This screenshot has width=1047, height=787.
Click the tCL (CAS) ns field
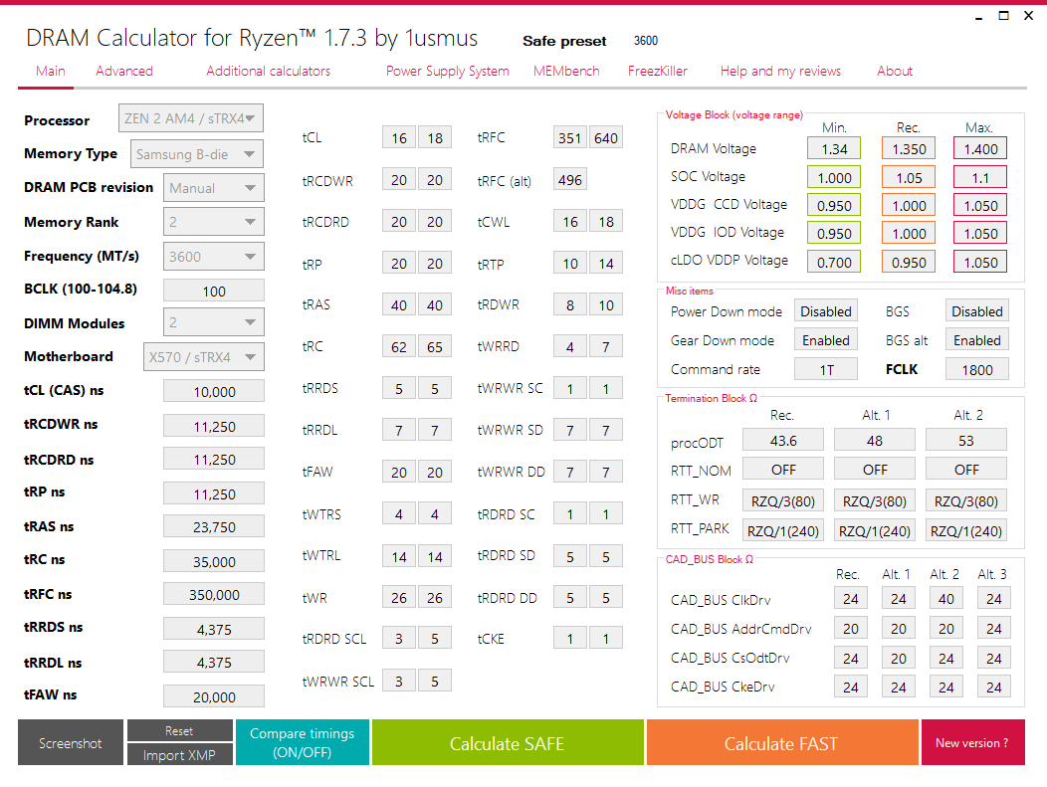point(214,391)
